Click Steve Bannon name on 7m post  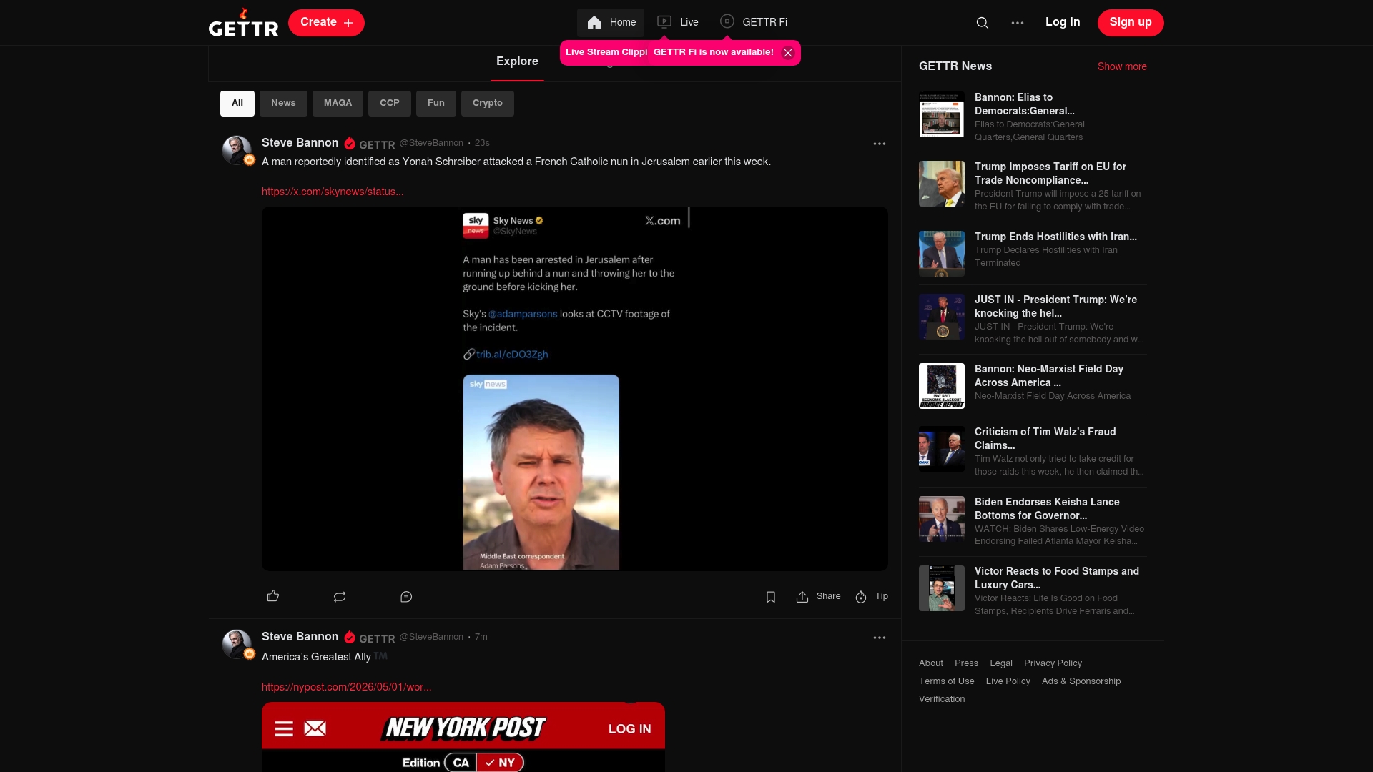tap(300, 637)
